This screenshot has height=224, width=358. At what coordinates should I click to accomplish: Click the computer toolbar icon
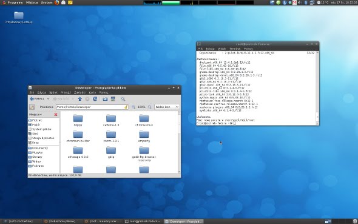(x=113, y=99)
